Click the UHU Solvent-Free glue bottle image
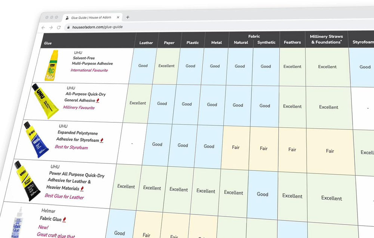 click(52, 65)
